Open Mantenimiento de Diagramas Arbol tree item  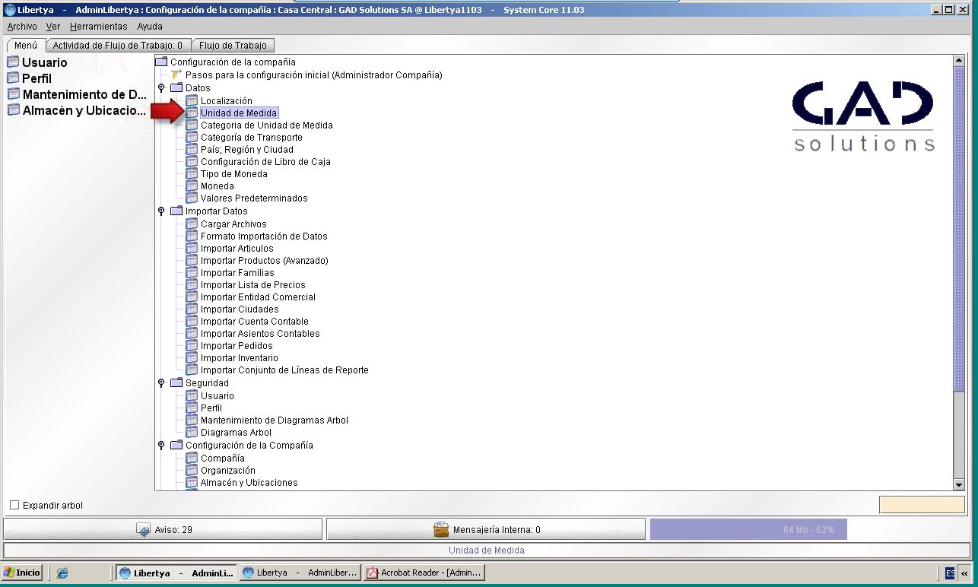pyautogui.click(x=275, y=420)
